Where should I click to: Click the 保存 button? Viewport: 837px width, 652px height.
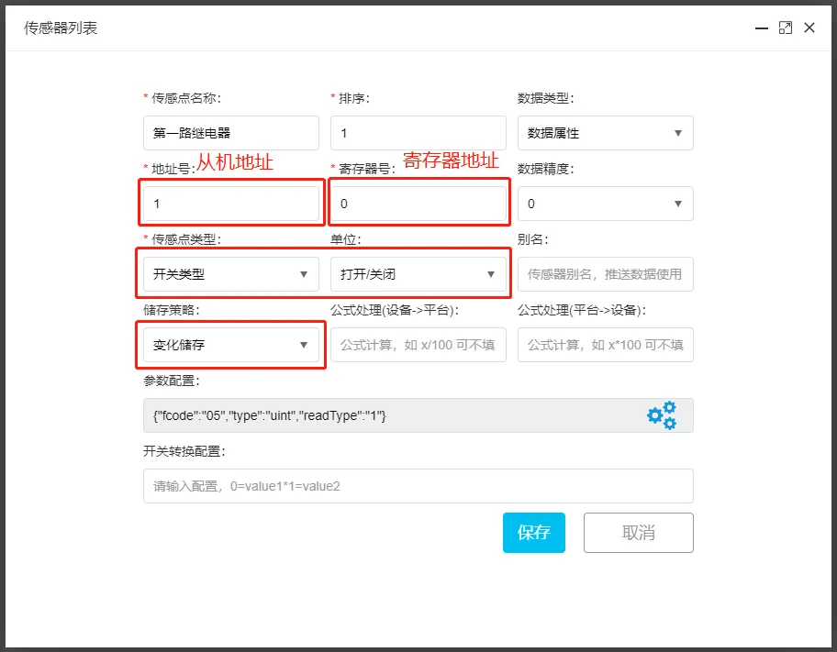533,533
